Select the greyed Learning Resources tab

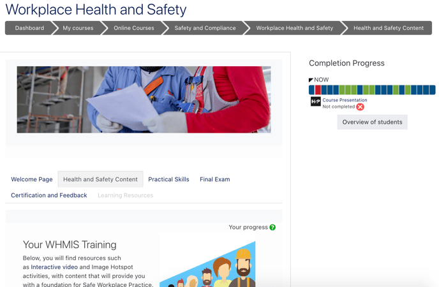(126, 195)
